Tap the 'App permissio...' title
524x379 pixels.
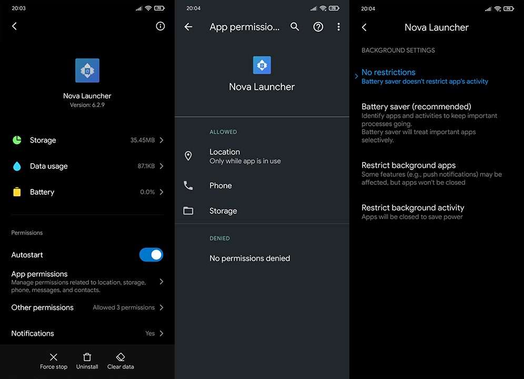click(244, 27)
